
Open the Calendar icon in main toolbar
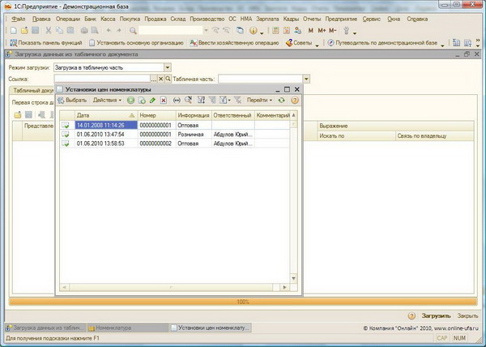[x=287, y=30]
